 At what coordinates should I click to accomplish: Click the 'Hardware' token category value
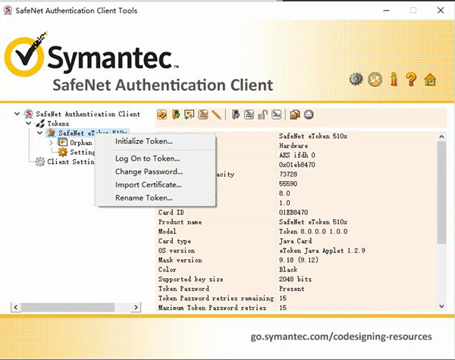[293, 146]
